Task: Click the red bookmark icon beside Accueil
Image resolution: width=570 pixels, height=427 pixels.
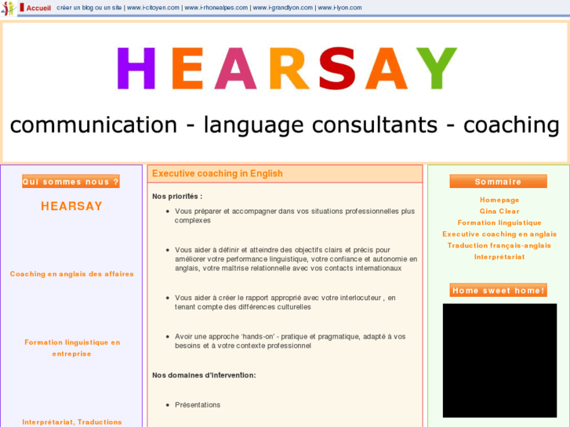Action: [x=22, y=8]
